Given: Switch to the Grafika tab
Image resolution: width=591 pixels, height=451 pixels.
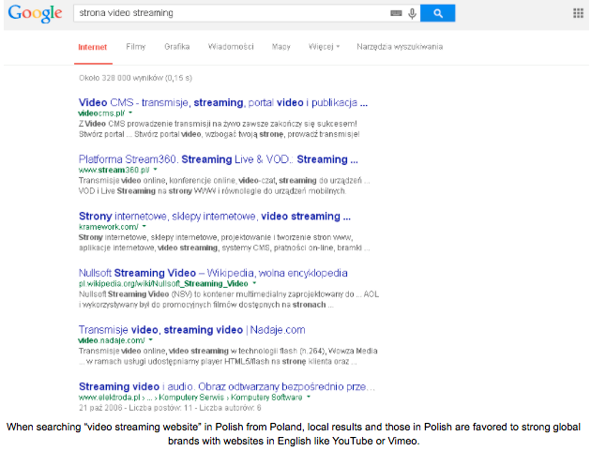Looking at the screenshot, I should pyautogui.click(x=176, y=46).
